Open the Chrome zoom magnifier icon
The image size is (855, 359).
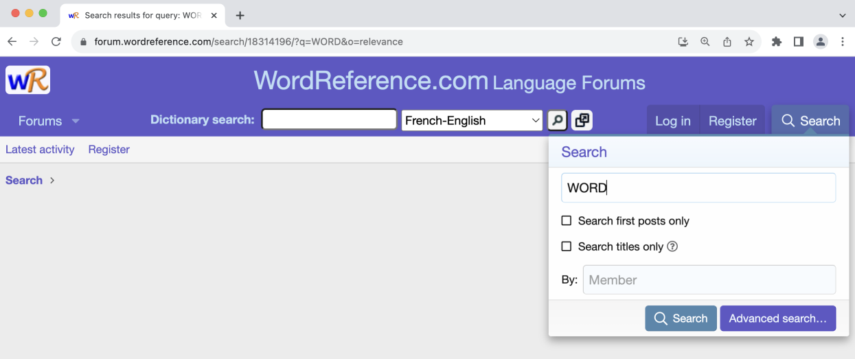point(705,41)
